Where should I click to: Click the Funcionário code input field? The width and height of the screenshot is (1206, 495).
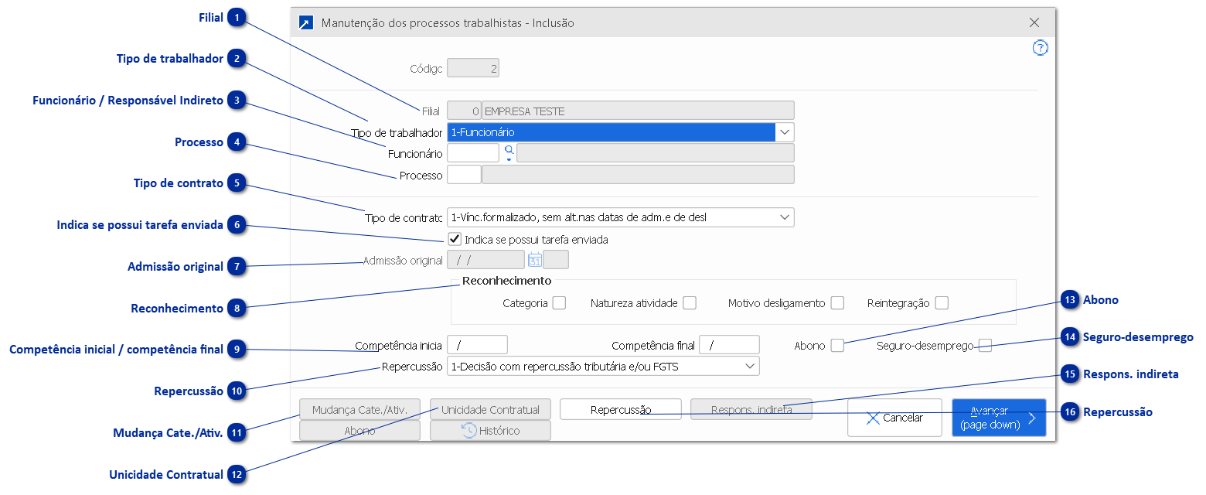tap(472, 153)
